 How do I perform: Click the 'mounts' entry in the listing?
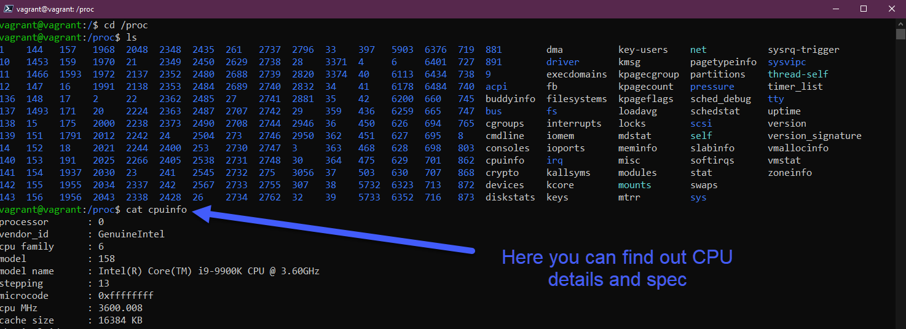coord(634,185)
